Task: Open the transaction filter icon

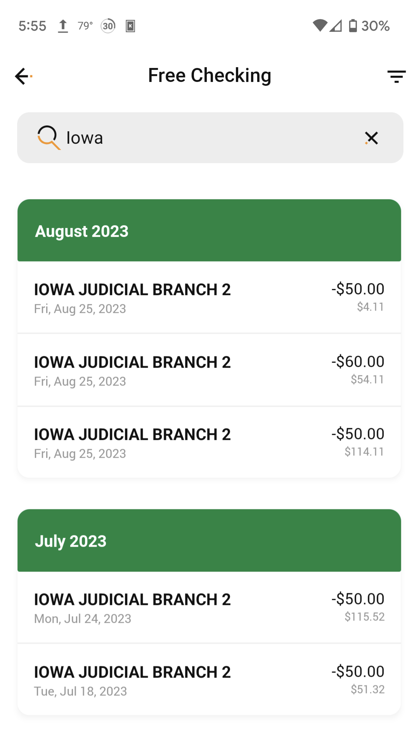Action: tap(396, 76)
